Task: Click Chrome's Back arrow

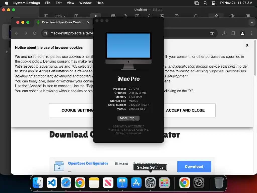Action: 17,33
